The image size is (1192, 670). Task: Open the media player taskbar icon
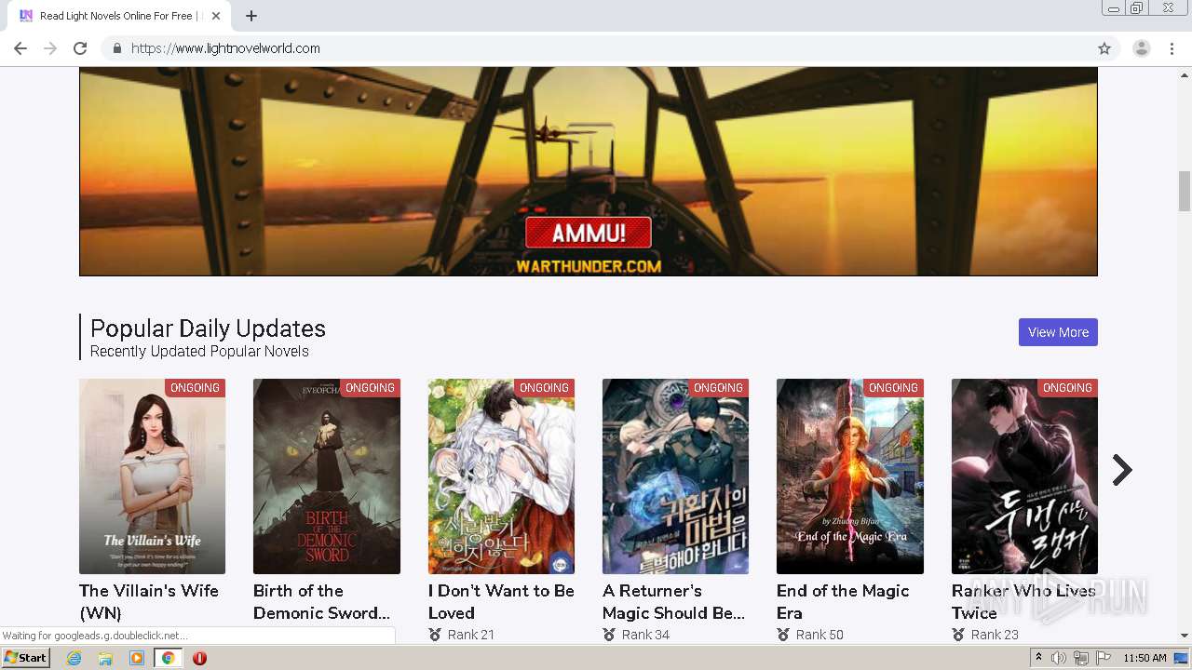137,658
